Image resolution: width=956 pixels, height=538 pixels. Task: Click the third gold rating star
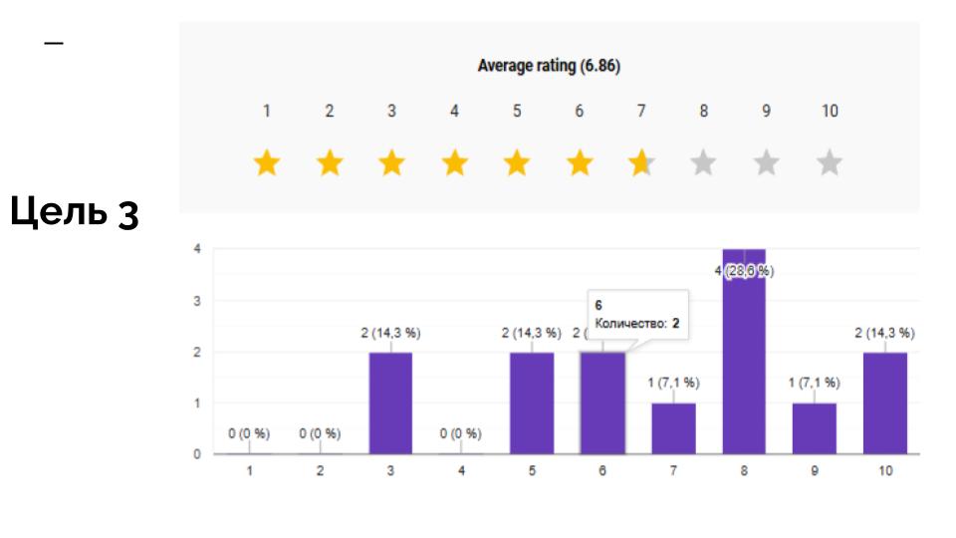point(391,162)
